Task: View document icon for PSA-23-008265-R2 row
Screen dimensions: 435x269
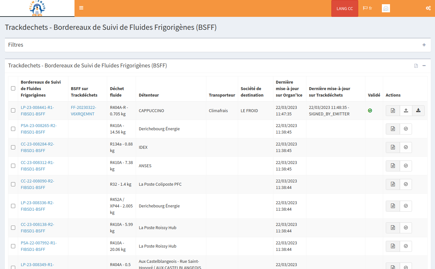Action: click(x=393, y=129)
